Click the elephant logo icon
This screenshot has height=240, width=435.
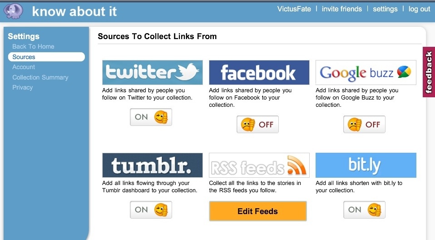point(13,11)
